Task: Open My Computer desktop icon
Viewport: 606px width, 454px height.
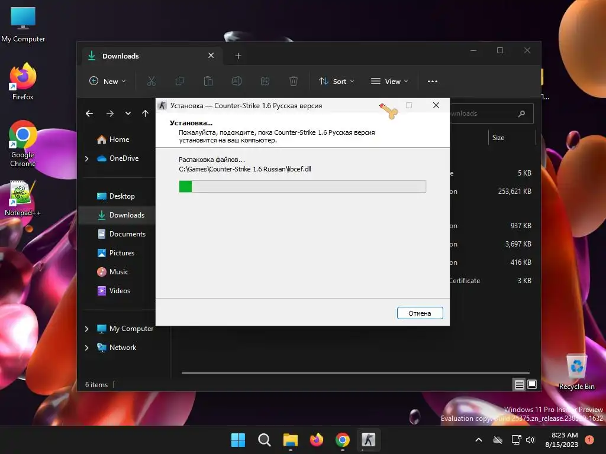Action: [23, 25]
